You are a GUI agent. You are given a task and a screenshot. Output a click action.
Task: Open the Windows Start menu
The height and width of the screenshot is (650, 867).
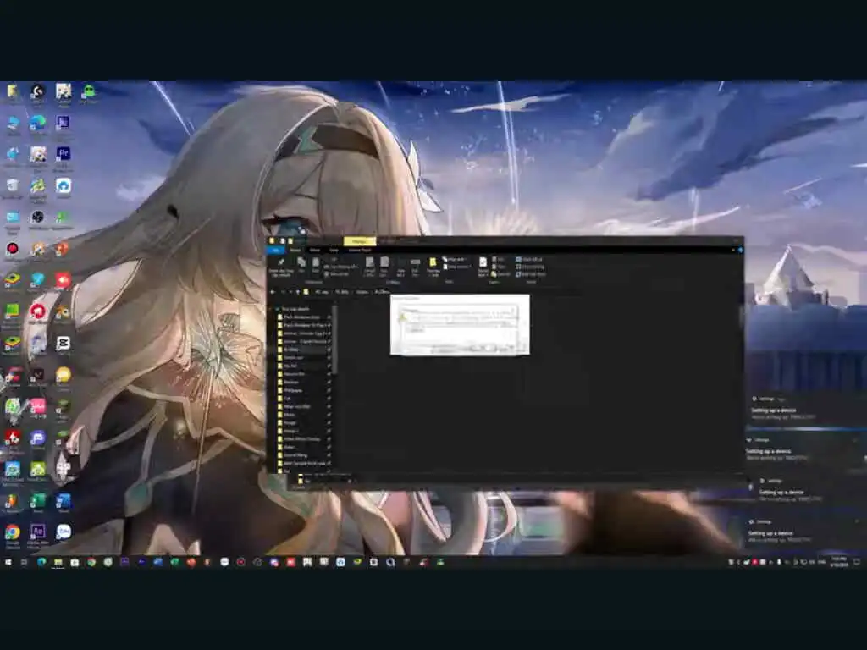8,562
